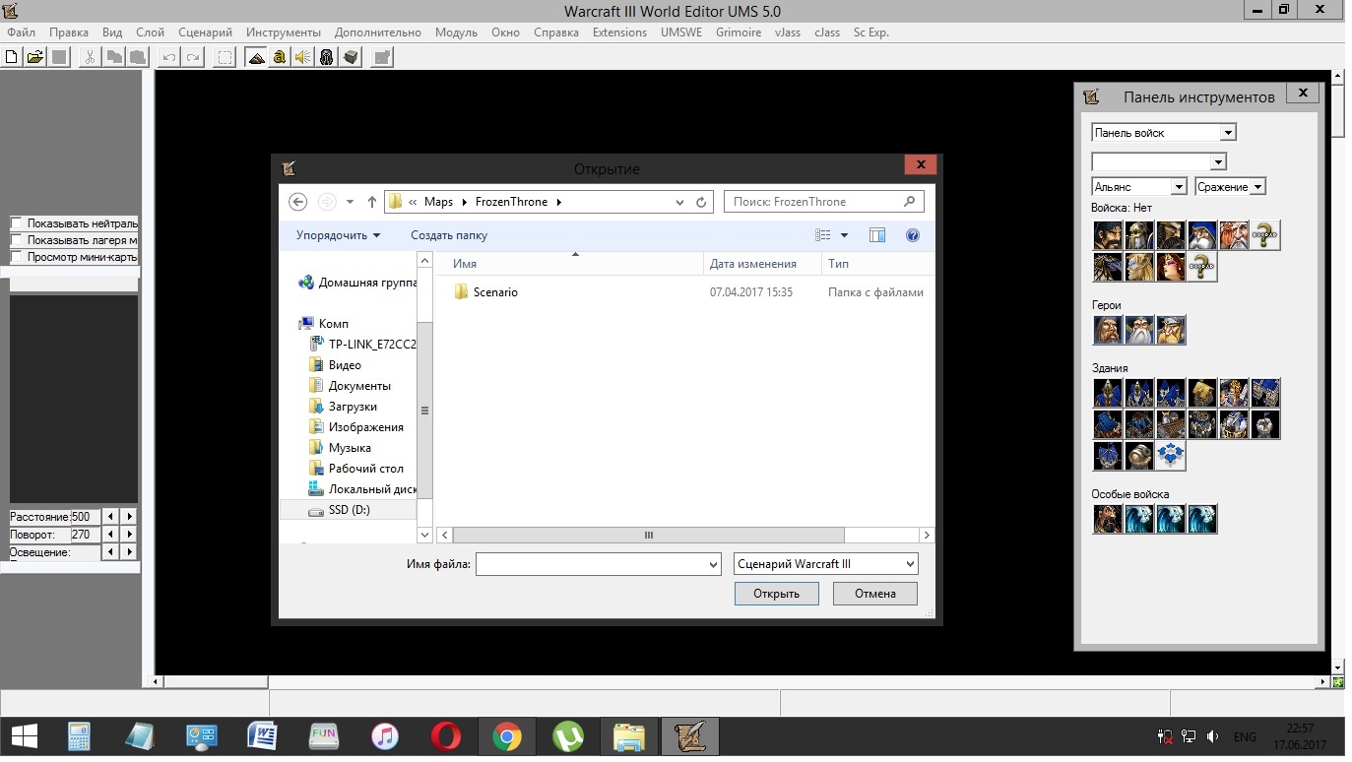Viewport: 1352px width, 762px height.
Task: Click the open-folder icon in the toolbar
Action: tap(35, 57)
